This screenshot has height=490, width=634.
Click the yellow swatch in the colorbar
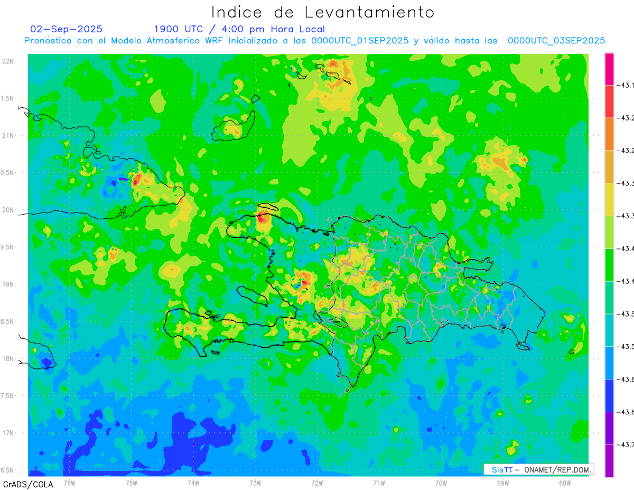pos(609,199)
